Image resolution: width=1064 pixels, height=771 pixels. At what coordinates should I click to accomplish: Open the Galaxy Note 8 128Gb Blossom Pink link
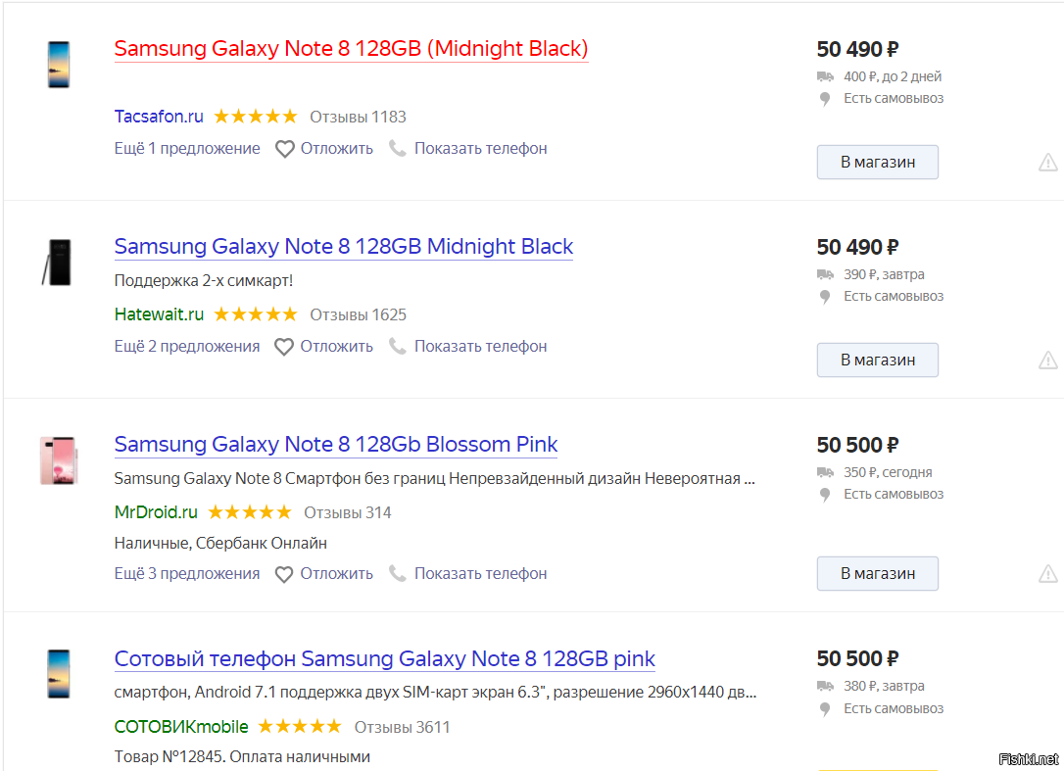pos(336,444)
